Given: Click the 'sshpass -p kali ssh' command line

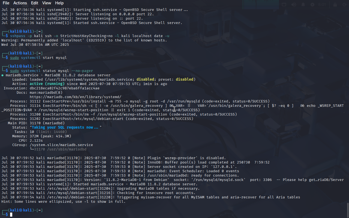Looking at the screenshot, I should coord(90,36).
